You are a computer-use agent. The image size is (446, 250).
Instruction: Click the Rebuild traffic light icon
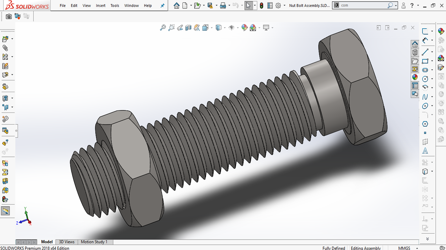(262, 6)
